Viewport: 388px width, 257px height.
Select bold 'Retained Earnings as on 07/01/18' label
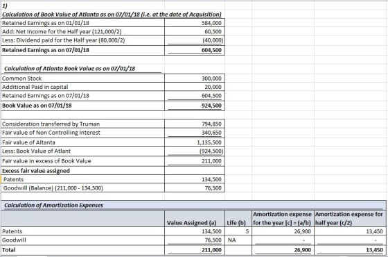tap(83, 50)
